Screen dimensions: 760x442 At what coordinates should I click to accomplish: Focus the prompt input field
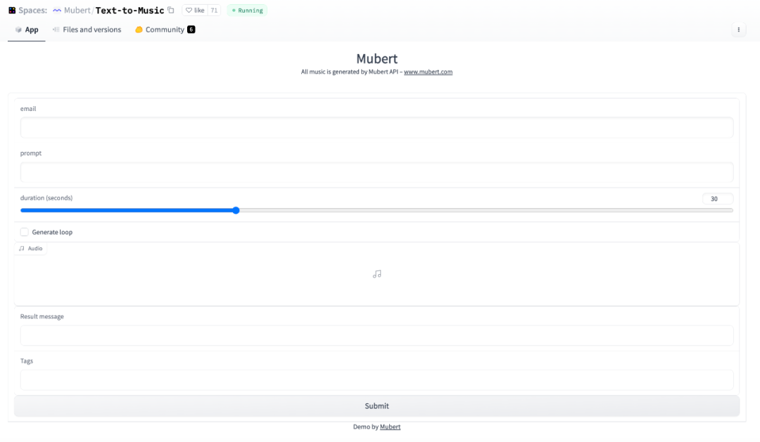pos(376,172)
